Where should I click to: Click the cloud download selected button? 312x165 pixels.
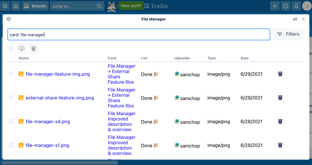point(22,48)
